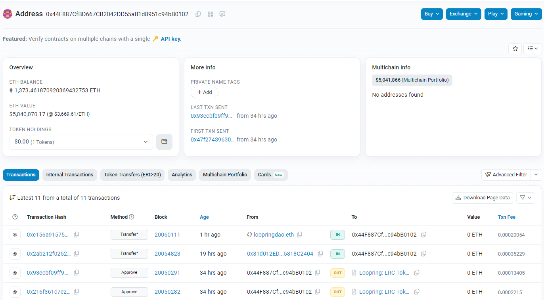This screenshot has width=544, height=300.
Task: Copy the loopringdao.eth sender address
Action: (299, 235)
